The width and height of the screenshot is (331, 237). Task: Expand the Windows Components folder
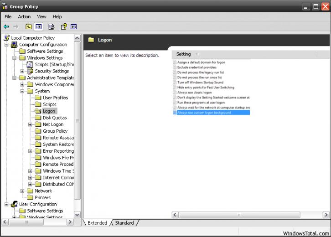tap(22, 84)
